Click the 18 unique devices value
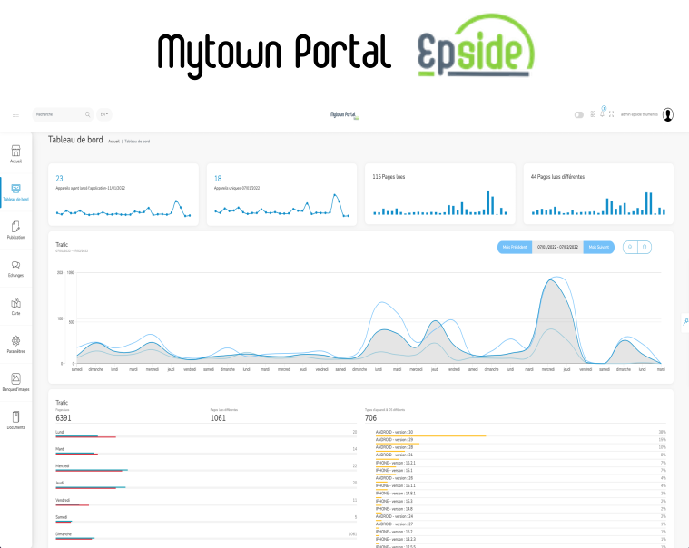 [218, 178]
